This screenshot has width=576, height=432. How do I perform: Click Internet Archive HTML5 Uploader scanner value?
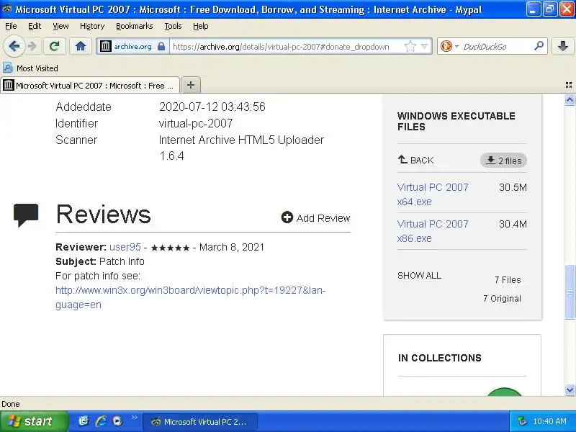(241, 148)
